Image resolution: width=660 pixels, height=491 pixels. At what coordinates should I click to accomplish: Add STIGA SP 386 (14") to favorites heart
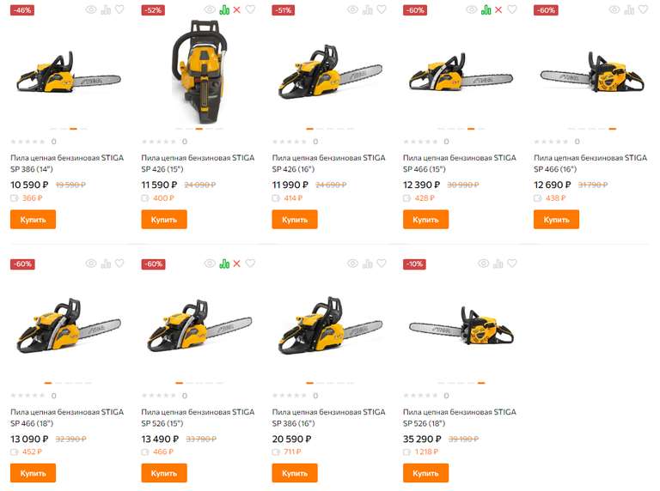[119, 9]
